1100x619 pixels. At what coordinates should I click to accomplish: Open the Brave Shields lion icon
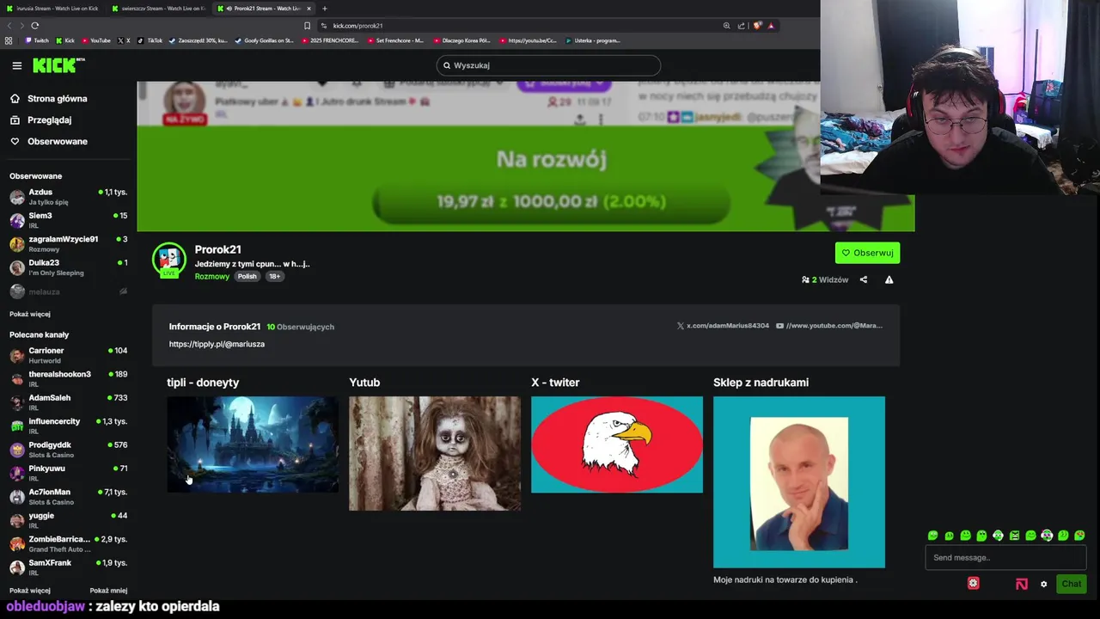pyautogui.click(x=757, y=26)
